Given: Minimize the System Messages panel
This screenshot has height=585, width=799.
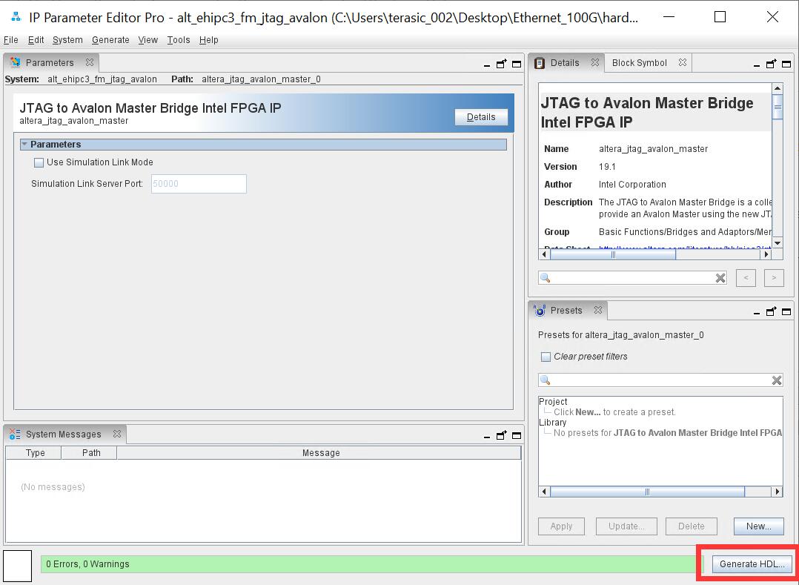Looking at the screenshot, I should (x=487, y=437).
